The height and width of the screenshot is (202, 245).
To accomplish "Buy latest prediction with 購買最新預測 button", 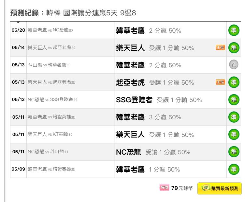I will click(220, 188).
